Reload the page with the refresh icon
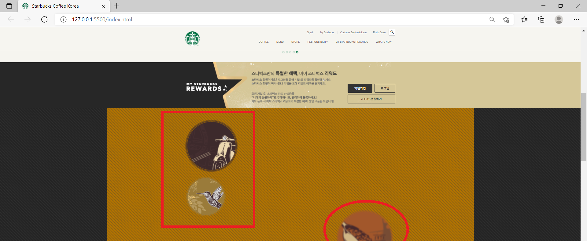587x241 pixels. 44,20
